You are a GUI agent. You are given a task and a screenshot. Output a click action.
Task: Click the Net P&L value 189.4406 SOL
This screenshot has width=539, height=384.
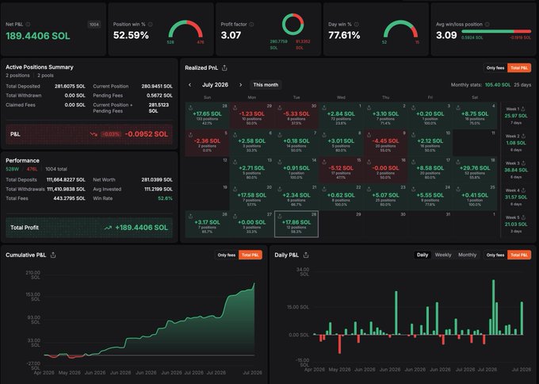pyautogui.click(x=38, y=36)
